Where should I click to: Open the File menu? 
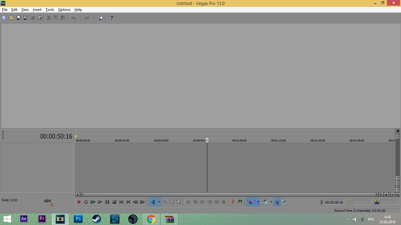pos(5,10)
